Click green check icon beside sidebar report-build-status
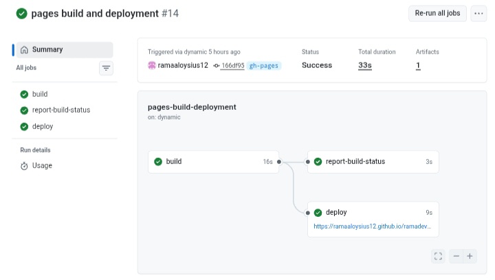Image resolution: width=495 pixels, height=280 pixels. click(24, 110)
